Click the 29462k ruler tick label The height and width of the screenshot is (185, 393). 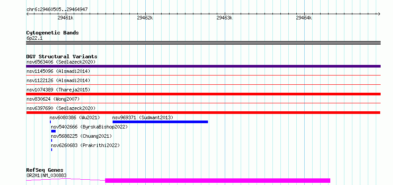click(x=145, y=18)
